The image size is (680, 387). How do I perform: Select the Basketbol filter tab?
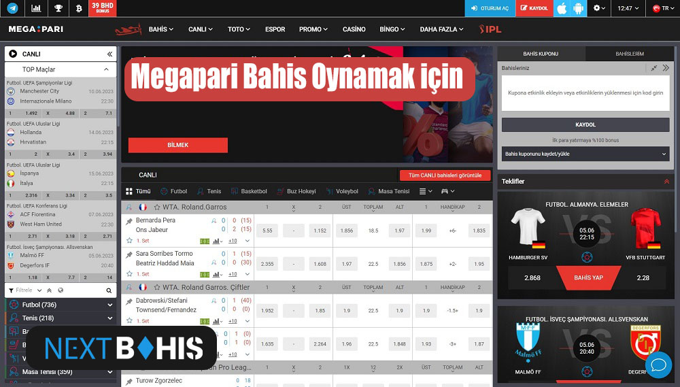click(x=249, y=191)
